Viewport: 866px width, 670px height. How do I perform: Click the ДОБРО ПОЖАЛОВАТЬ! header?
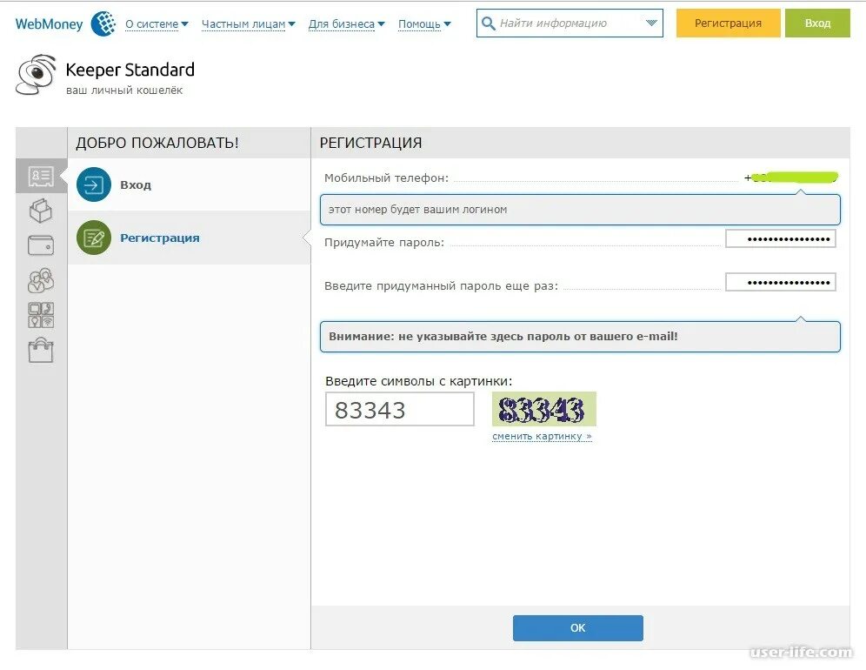[157, 143]
